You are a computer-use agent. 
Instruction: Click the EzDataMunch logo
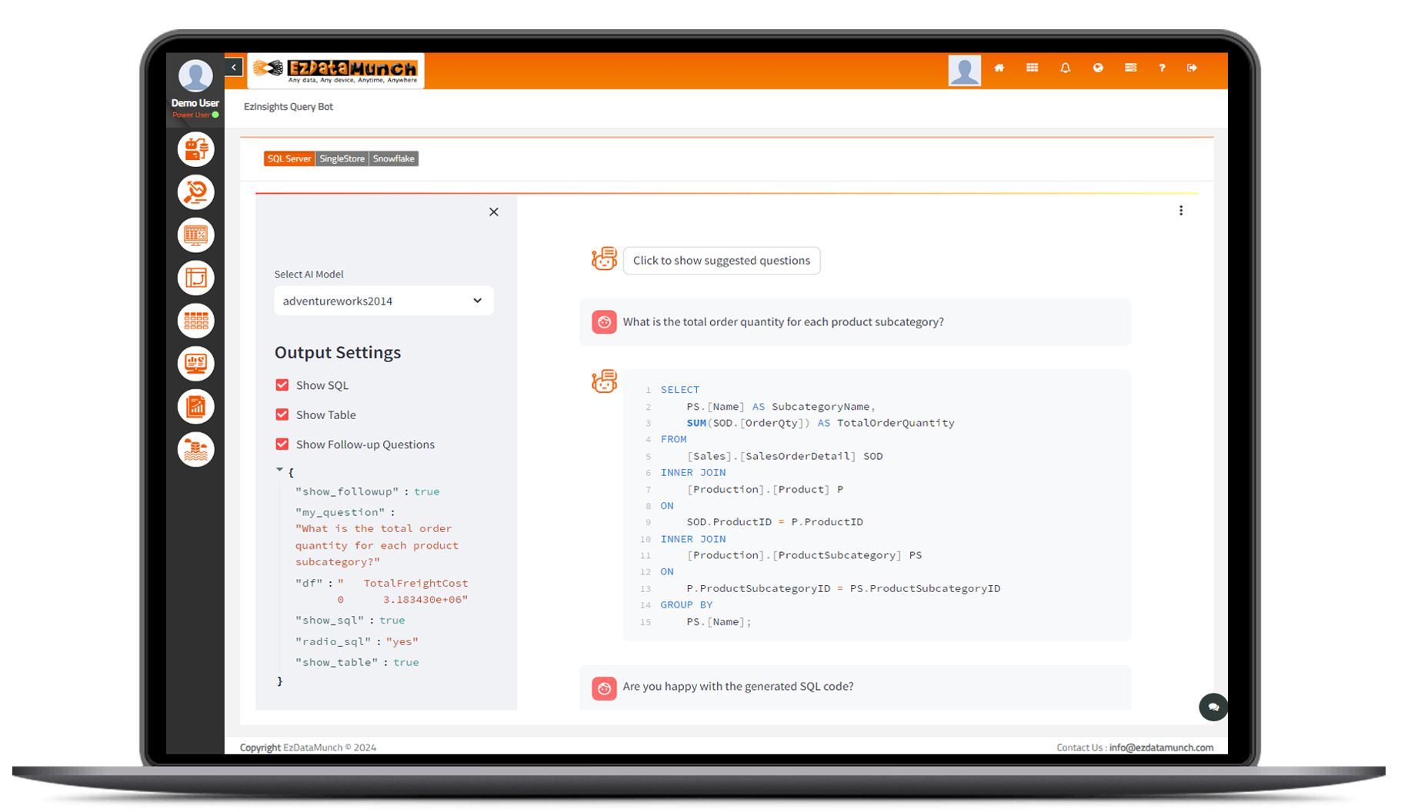[x=336, y=71]
